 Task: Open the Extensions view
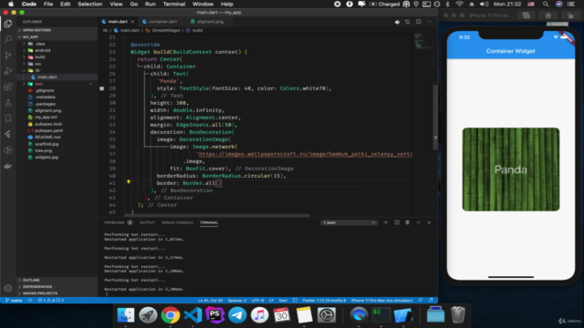point(8,87)
